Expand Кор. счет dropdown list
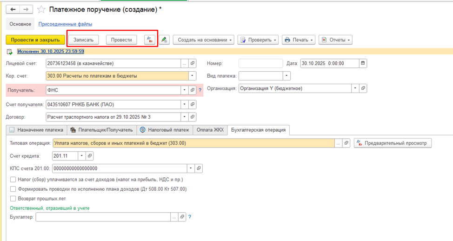The width and height of the screenshot is (453, 241). pyautogui.click(x=193, y=76)
